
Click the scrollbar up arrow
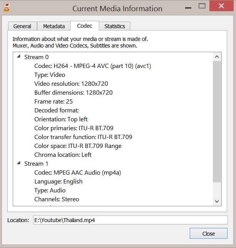pyautogui.click(x=217, y=57)
